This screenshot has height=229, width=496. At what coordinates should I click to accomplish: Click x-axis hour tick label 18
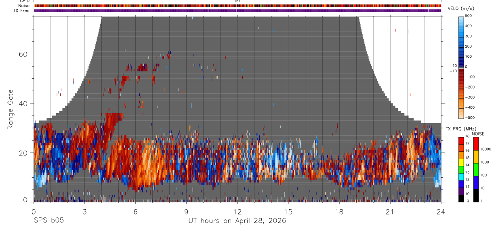339,212
